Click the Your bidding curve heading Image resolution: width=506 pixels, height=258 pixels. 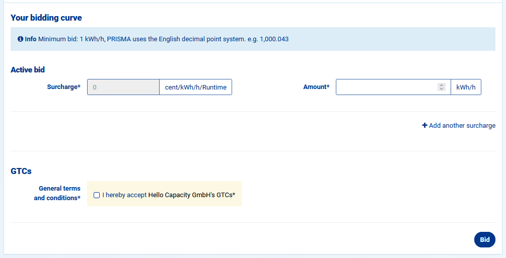[46, 18]
